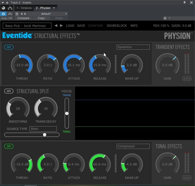Solo the Transient Effects channel

[x=187, y=78]
